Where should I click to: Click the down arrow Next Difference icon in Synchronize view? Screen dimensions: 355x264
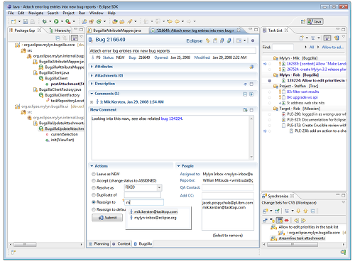298,211
